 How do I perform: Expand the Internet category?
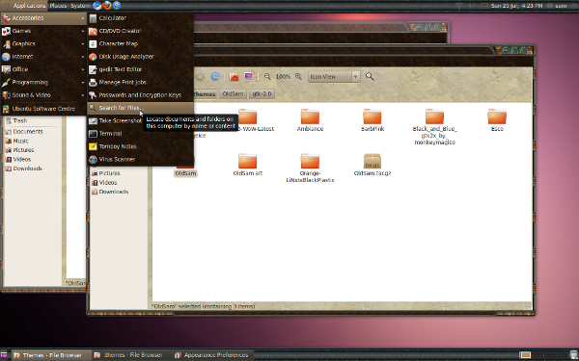point(43,57)
